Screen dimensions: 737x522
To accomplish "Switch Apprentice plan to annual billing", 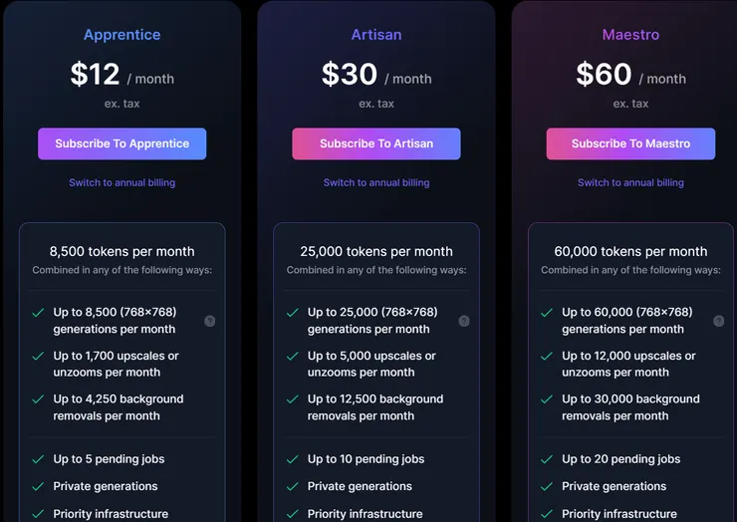I will (122, 182).
